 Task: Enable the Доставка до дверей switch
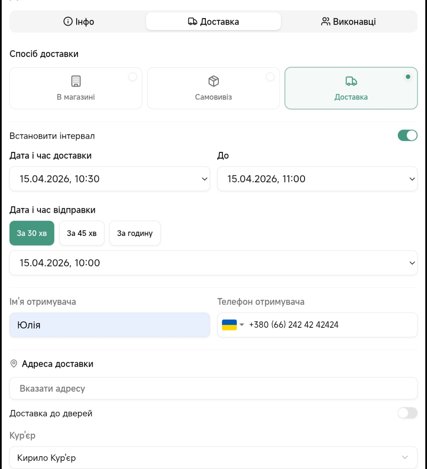click(407, 413)
